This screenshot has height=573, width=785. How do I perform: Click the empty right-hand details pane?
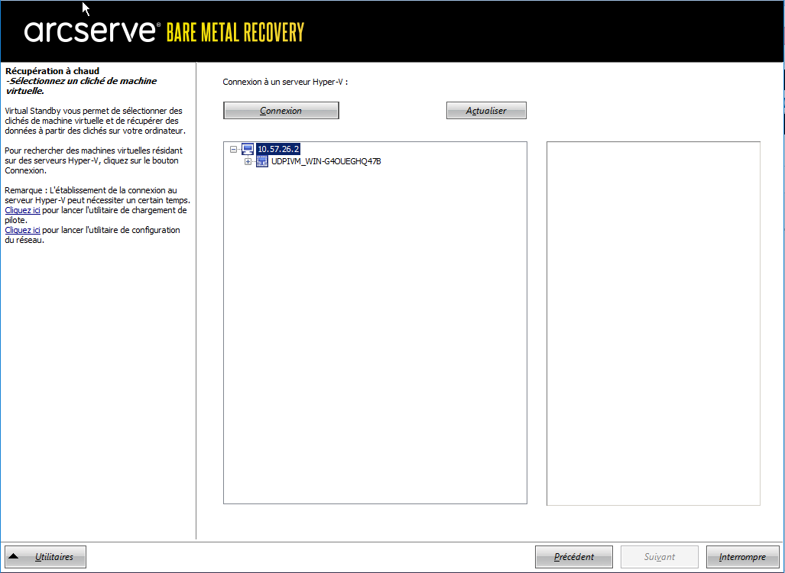pos(654,323)
